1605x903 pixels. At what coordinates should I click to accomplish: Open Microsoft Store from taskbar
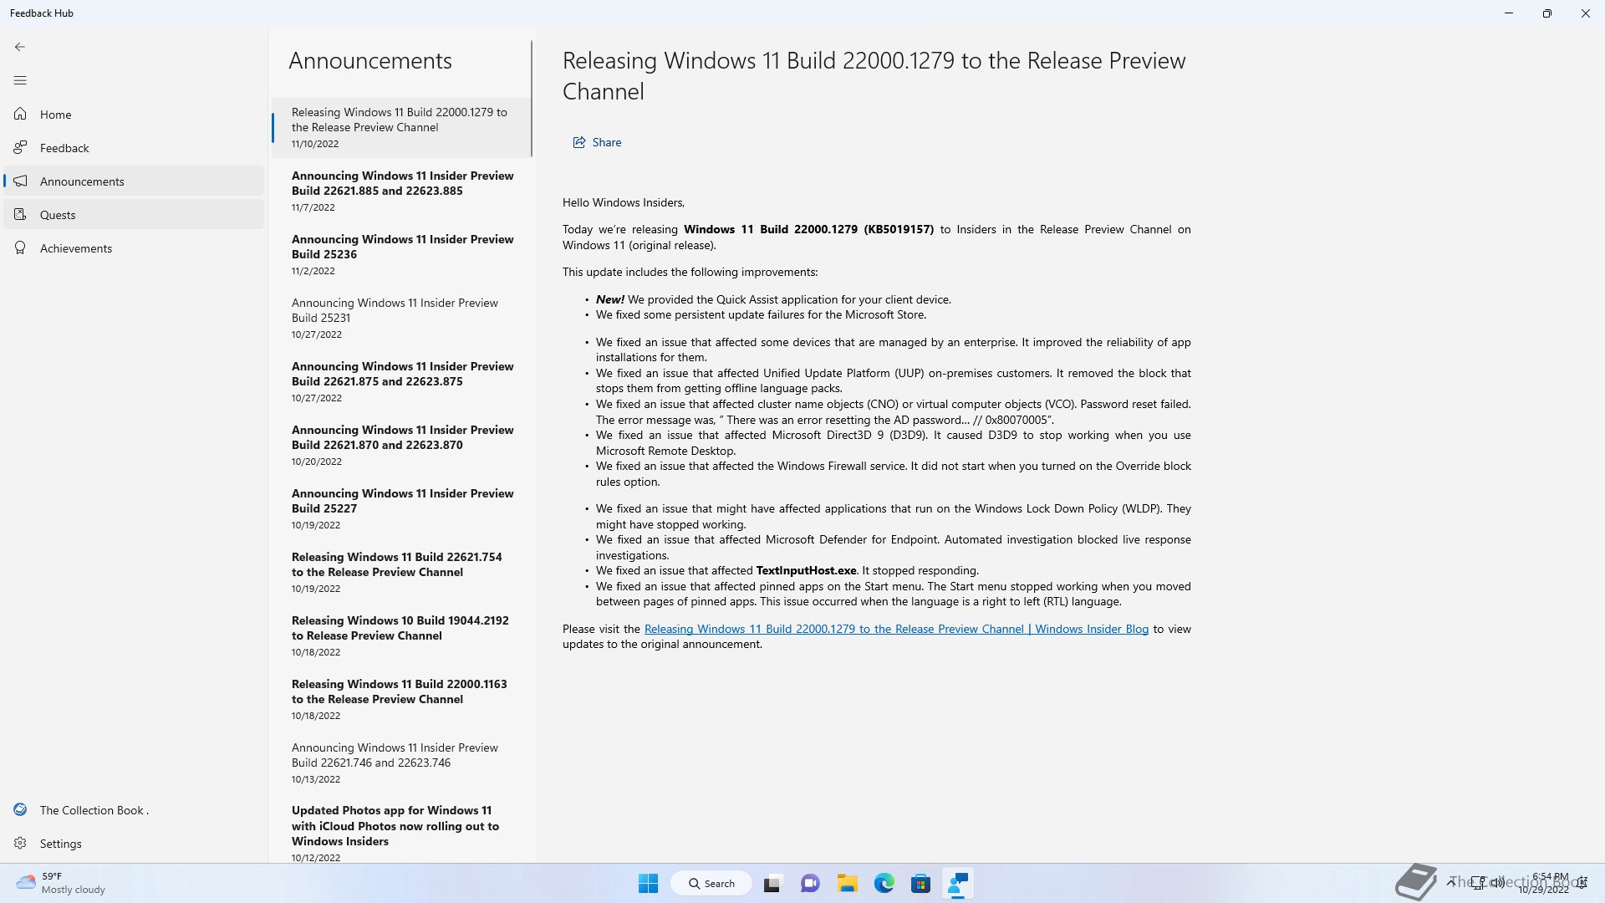[x=920, y=883]
